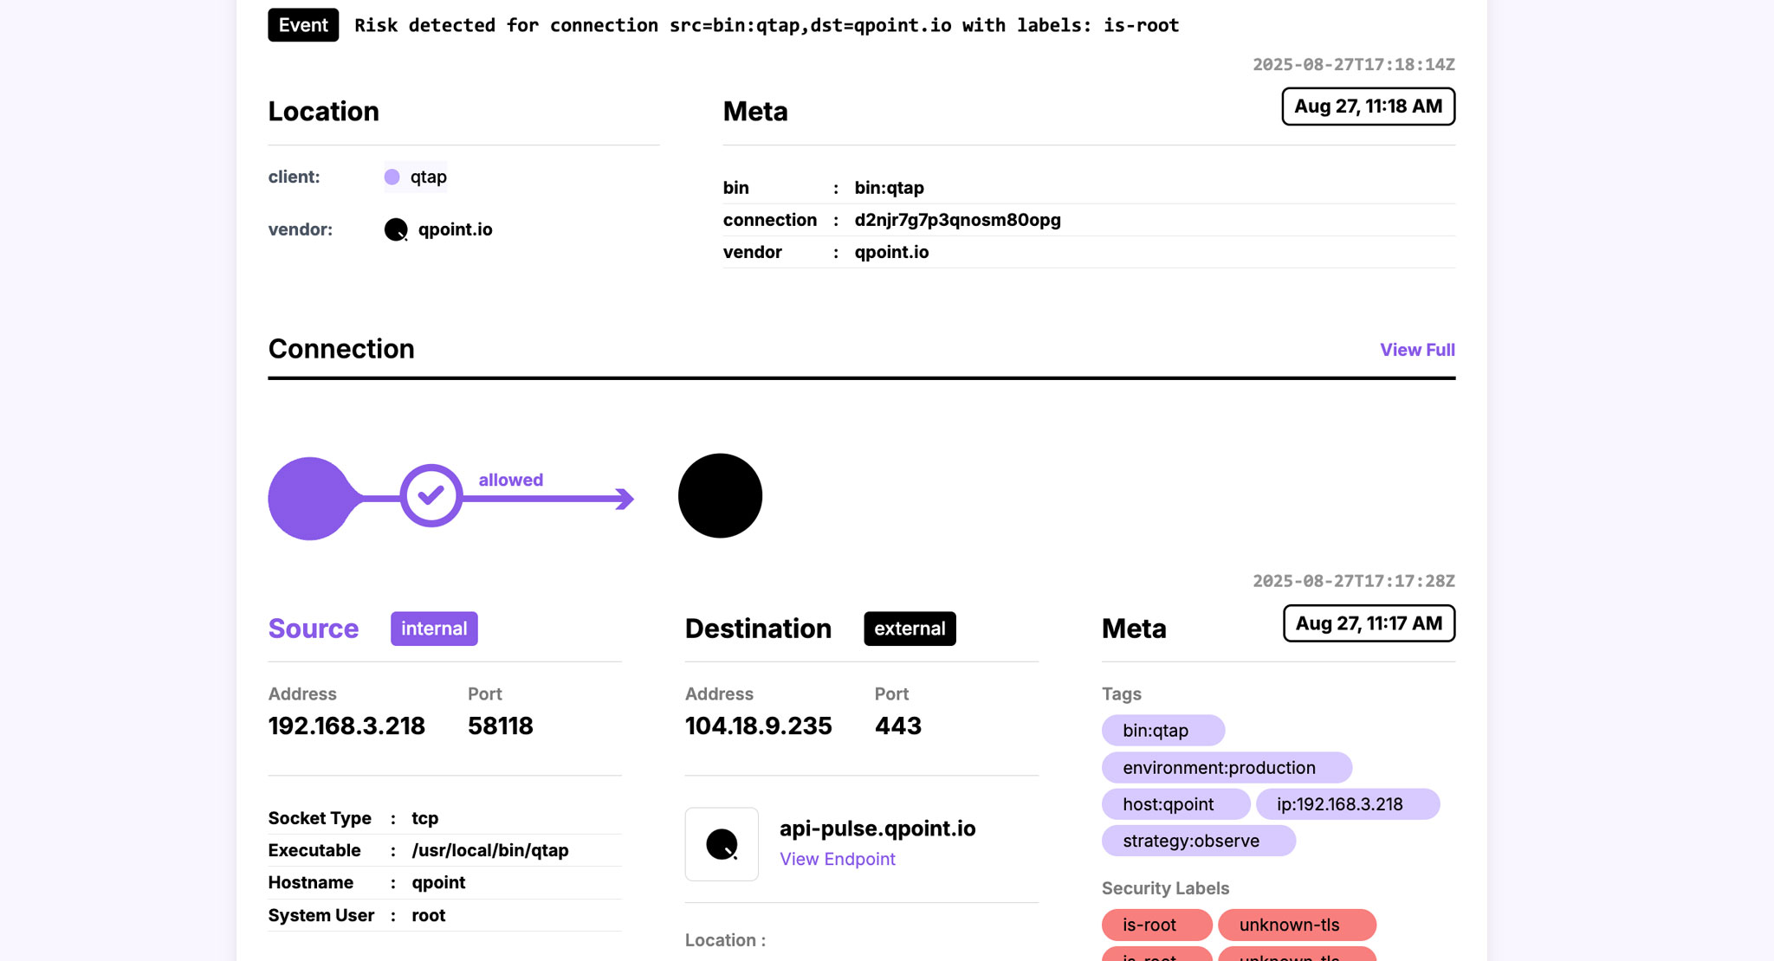Open View Full connection link

coord(1417,350)
